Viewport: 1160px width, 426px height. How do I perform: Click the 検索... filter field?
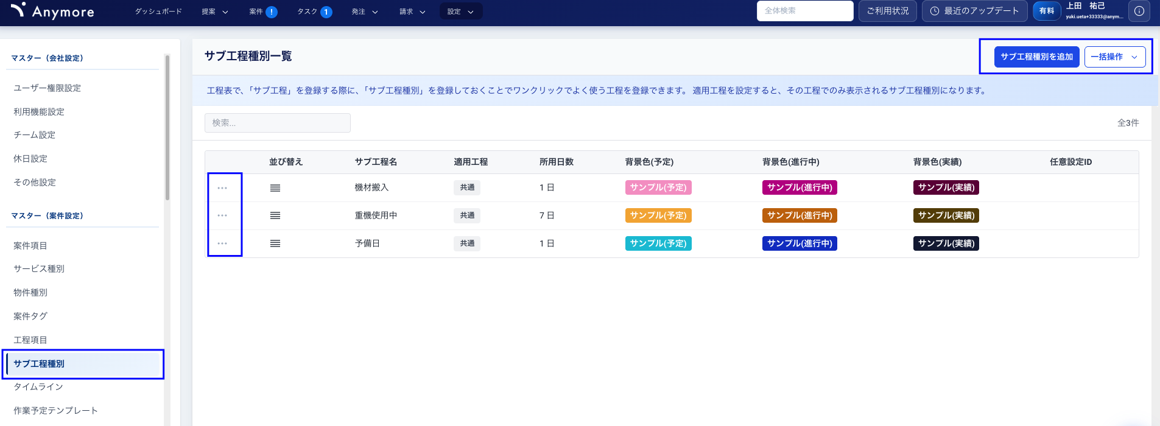point(278,123)
